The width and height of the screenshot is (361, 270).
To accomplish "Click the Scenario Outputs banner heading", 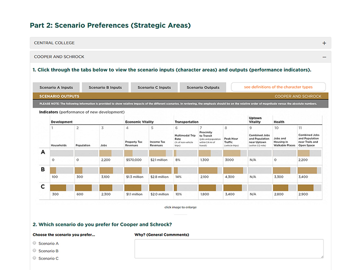I will click(59, 96).
